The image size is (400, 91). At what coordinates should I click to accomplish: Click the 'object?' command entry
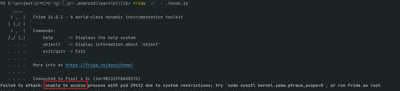pyautogui.click(x=52, y=45)
